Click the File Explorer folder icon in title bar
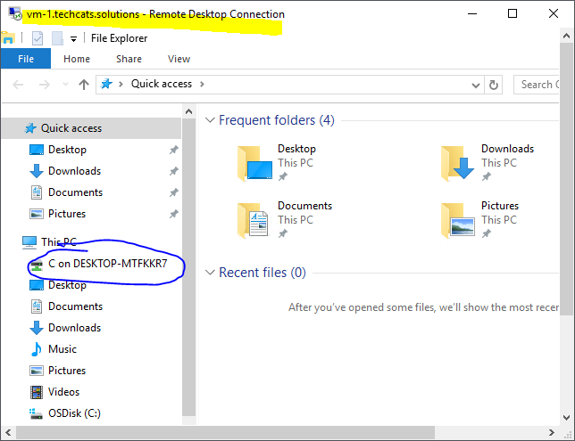The width and height of the screenshot is (575, 441). (x=8, y=38)
